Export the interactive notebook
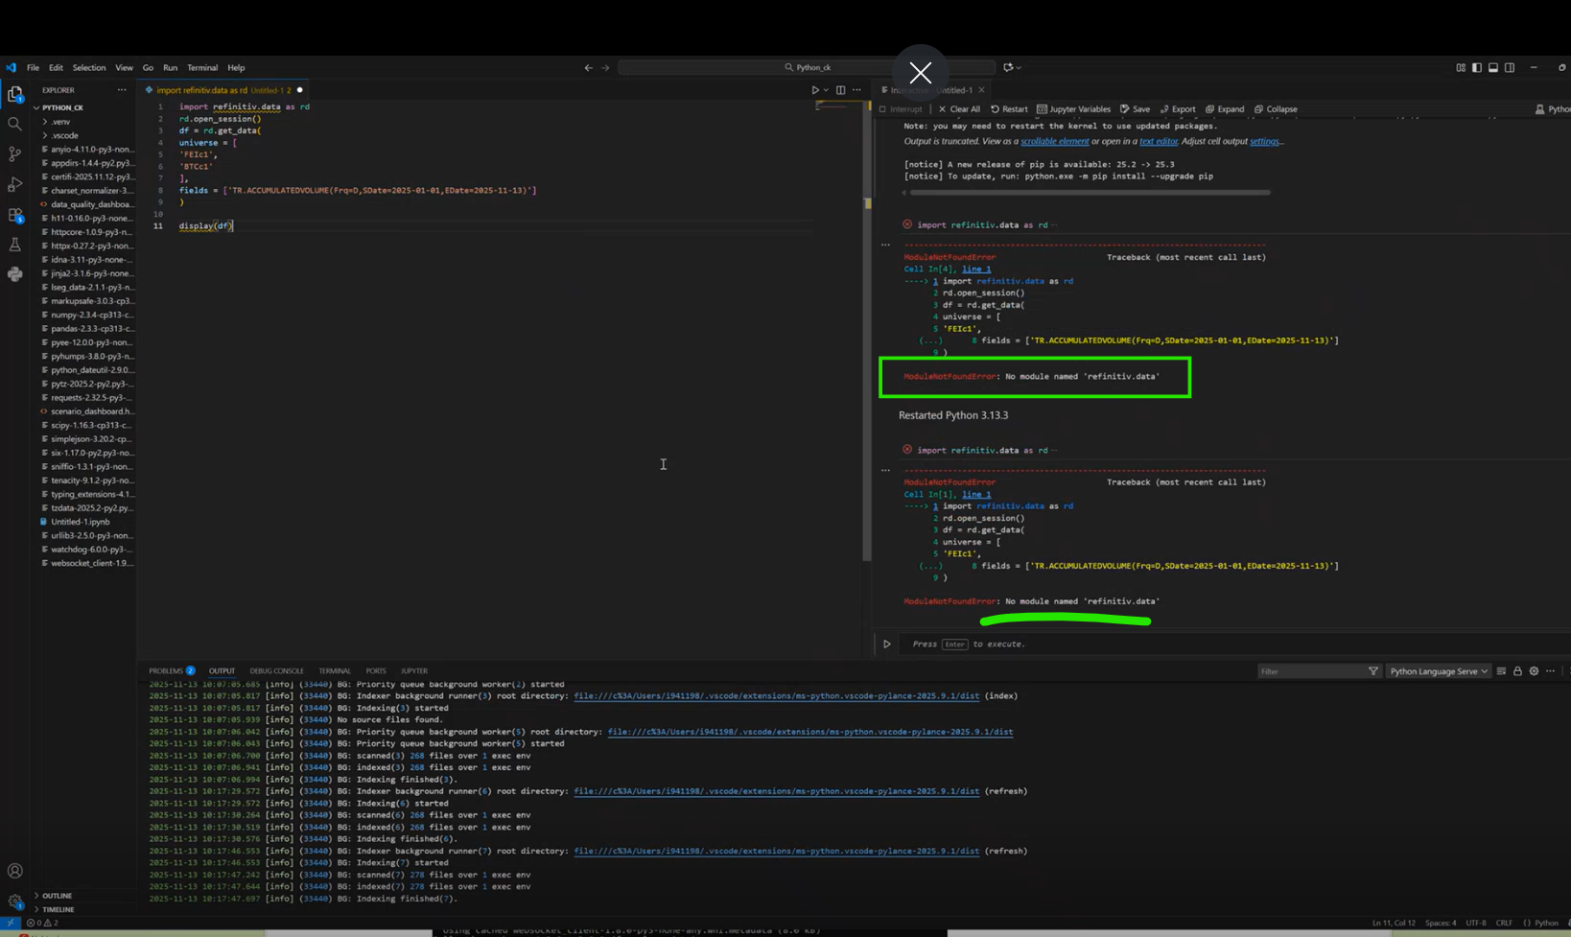Viewport: 1571px width, 937px height. pyautogui.click(x=1178, y=108)
